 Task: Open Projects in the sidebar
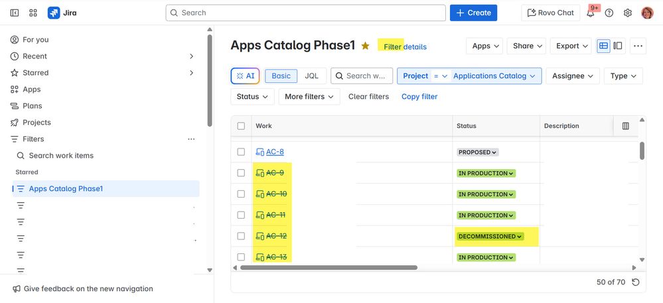[37, 122]
